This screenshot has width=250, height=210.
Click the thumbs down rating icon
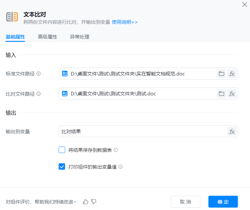94,202
